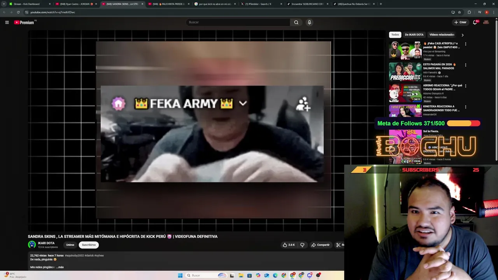Open the YouTube hamburger guide menu
Viewport: 498px width, 280px height.
click(x=7, y=22)
